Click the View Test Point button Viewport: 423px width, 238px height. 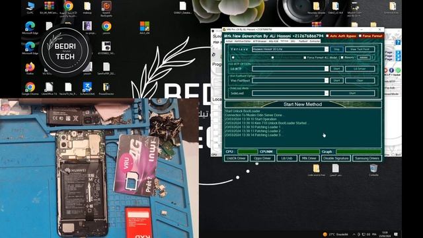pos(360,50)
